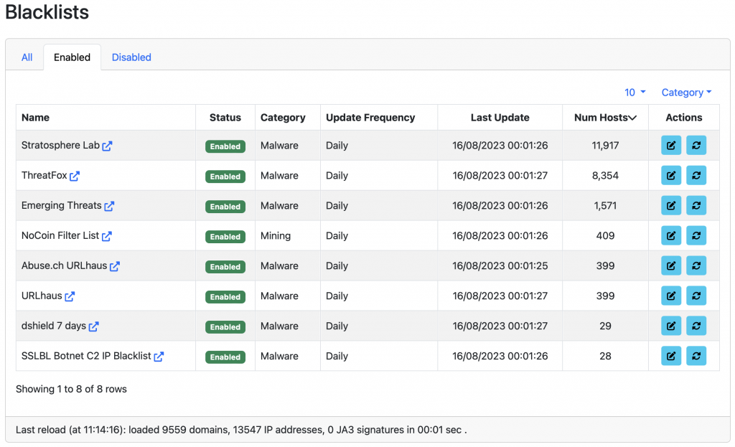Edit the ThreatFox blacklist
This screenshot has height=447, width=735.
coord(671,175)
